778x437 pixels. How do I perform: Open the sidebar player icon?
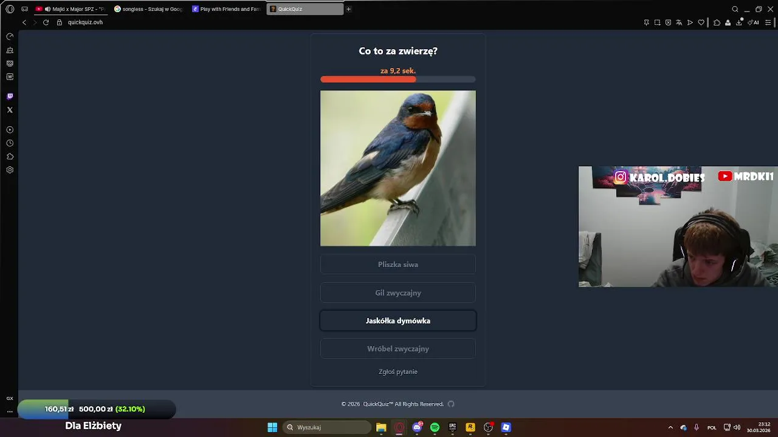point(10,130)
